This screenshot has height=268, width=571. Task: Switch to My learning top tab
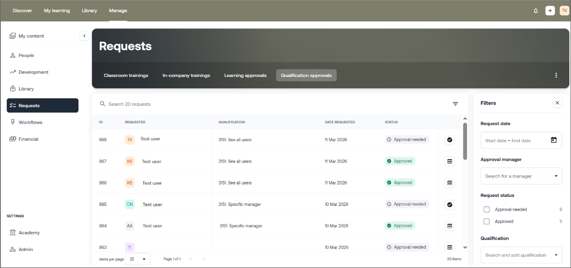(x=57, y=10)
